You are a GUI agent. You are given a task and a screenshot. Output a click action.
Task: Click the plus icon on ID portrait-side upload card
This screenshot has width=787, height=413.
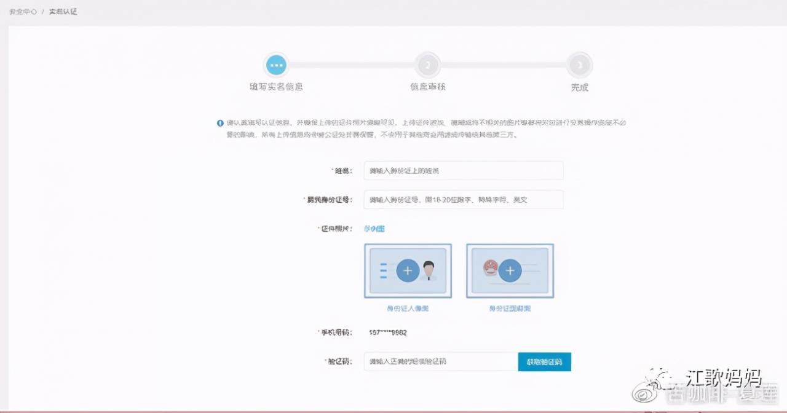(408, 270)
